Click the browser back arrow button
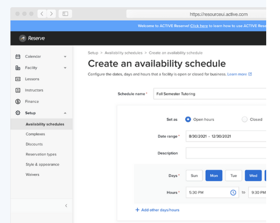 point(42,14)
